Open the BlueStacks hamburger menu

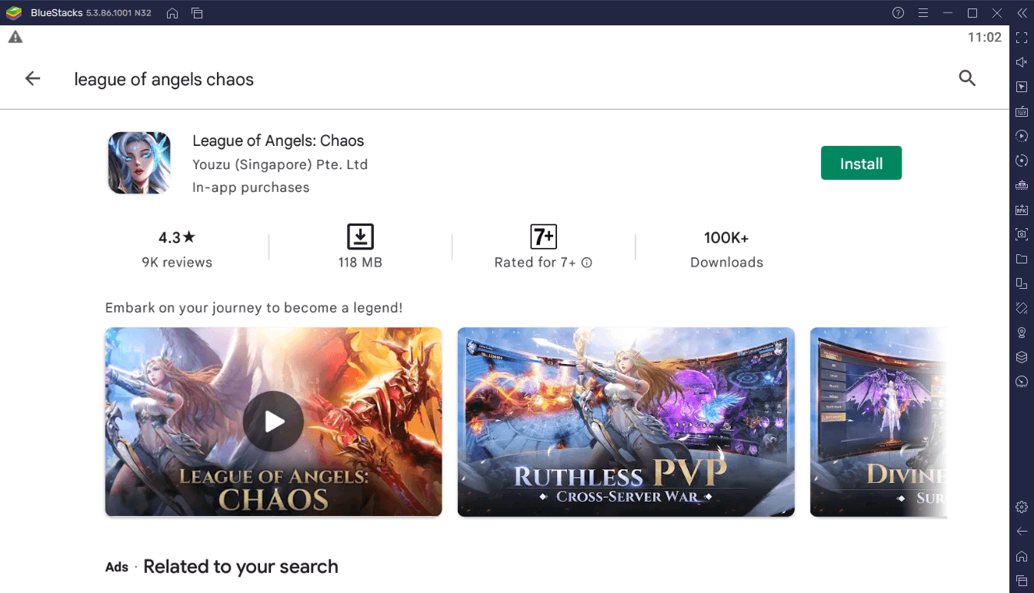[x=923, y=13]
